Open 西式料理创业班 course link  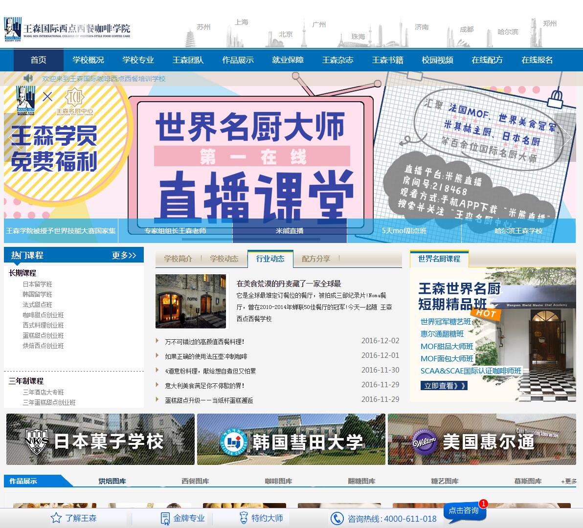[43, 325]
